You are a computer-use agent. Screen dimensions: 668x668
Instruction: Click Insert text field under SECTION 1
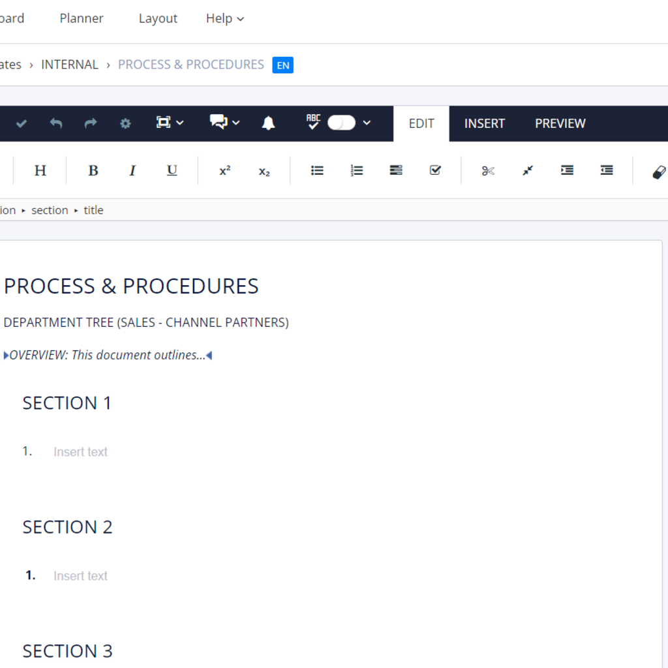[80, 452]
